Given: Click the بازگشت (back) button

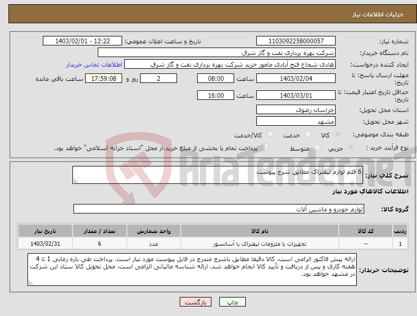Looking at the screenshot, I should 196,302.
